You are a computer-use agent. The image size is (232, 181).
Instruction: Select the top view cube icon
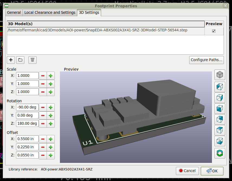pos(220,130)
